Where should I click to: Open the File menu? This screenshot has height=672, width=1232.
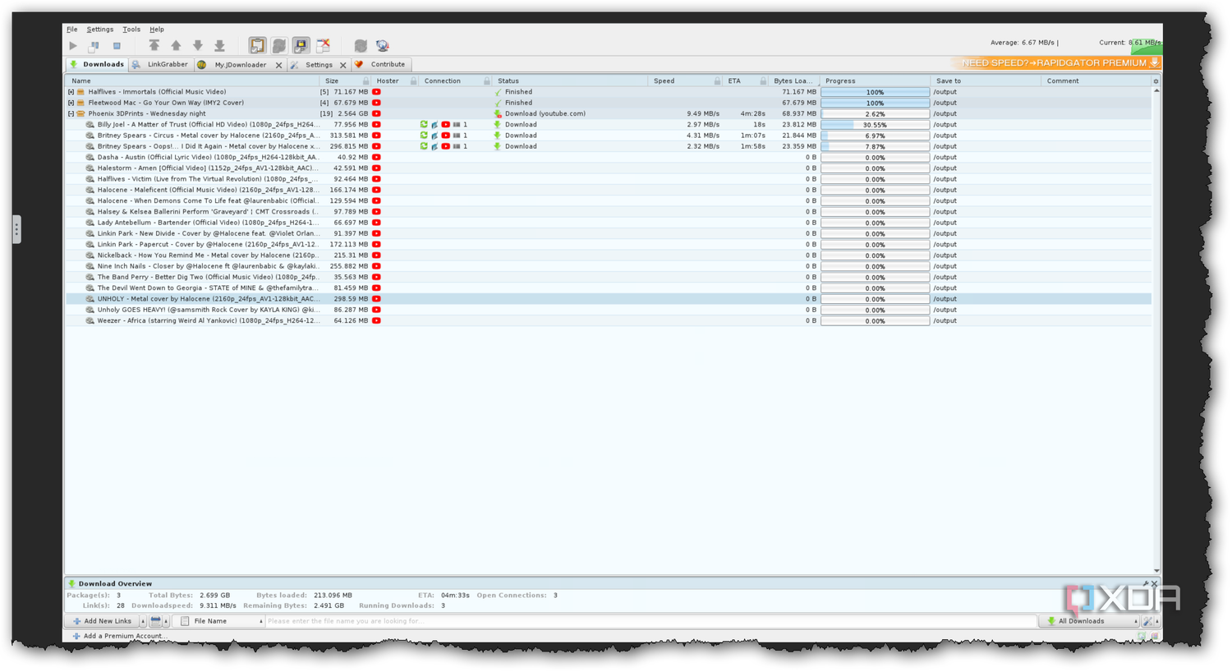coord(72,30)
